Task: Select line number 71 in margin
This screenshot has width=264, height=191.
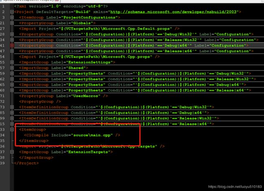Action: 2,96
